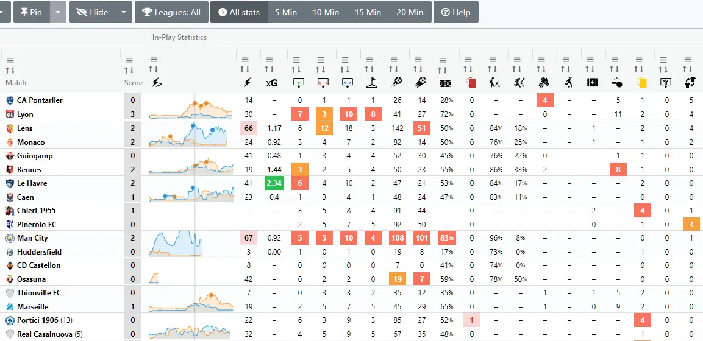Open the Marseille team row
Viewport: 703px width, 341px height.
point(33,307)
